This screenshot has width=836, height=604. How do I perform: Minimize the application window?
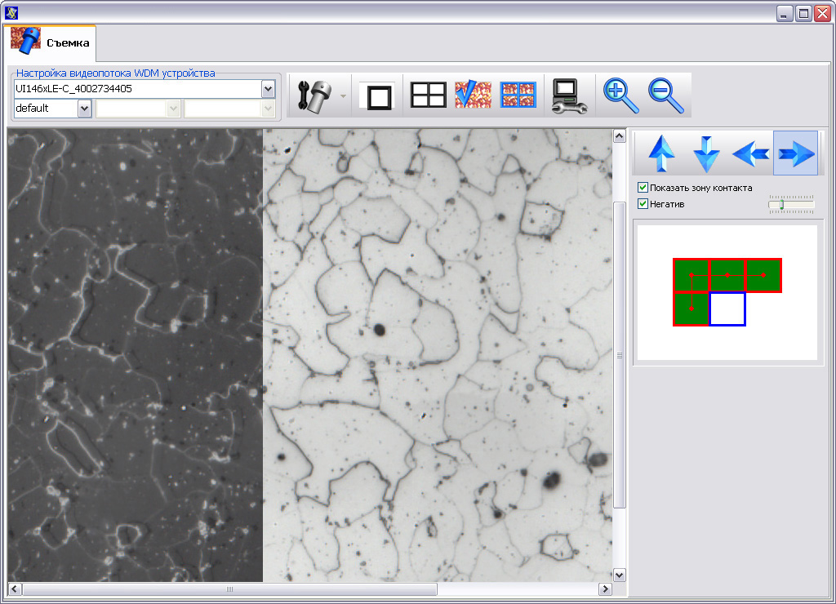[785, 13]
